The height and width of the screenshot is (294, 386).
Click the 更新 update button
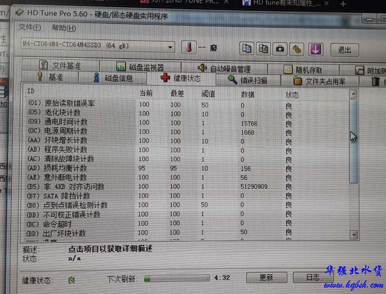267,277
